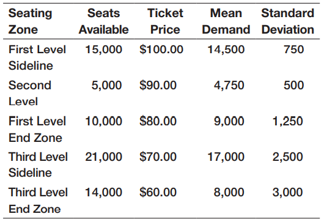Image resolution: width=324 pixels, height=222 pixels.
Task: Click the 21,000 seats available cell
Action: tap(103, 157)
